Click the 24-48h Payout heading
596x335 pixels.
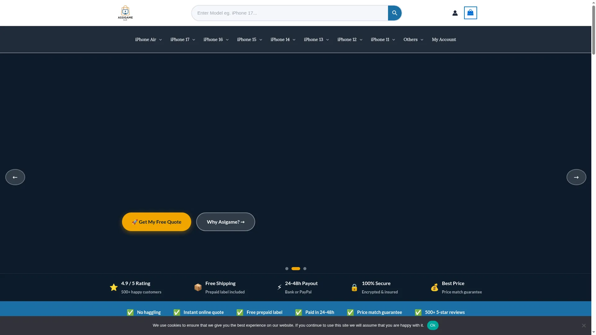click(301, 284)
